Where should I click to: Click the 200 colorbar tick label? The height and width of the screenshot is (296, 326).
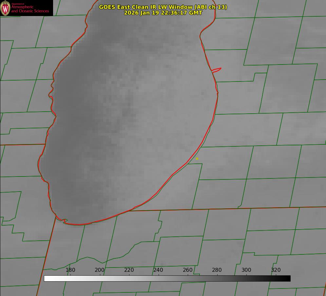[100, 270]
